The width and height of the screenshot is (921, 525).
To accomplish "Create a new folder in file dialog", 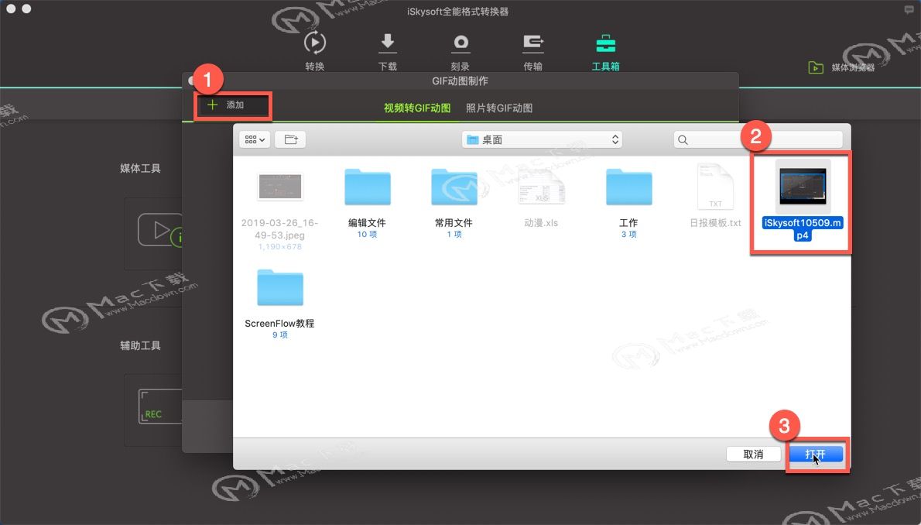I will pyautogui.click(x=291, y=139).
